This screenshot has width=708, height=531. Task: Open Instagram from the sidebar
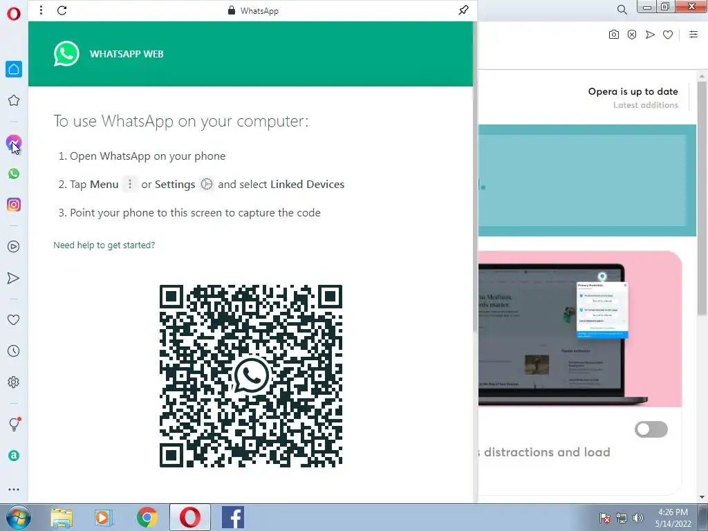[14, 205]
